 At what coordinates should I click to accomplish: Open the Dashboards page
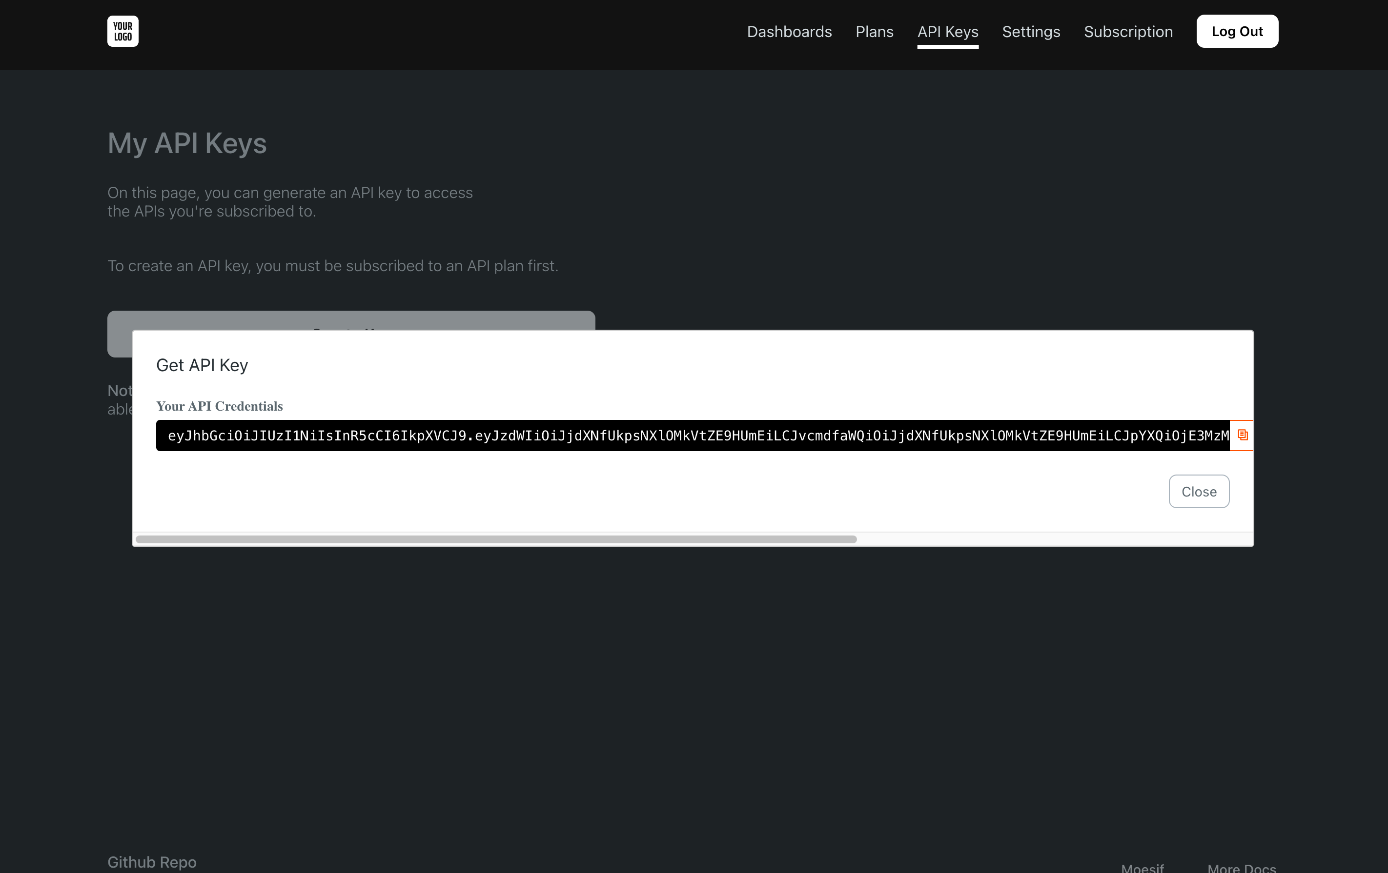[x=789, y=32]
